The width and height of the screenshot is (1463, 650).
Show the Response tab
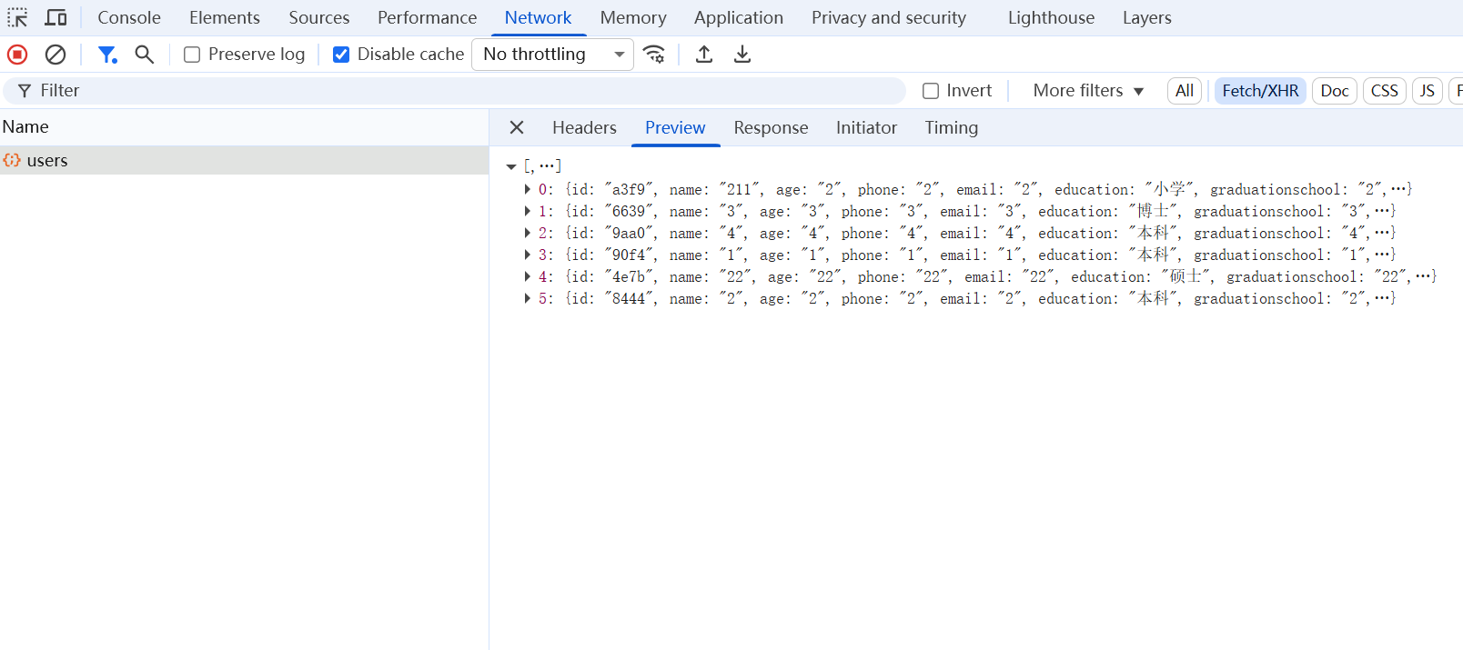[x=772, y=127]
